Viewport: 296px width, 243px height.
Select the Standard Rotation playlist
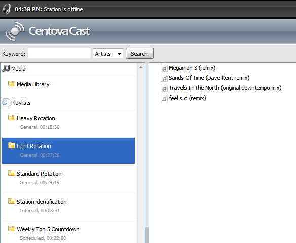click(68, 178)
